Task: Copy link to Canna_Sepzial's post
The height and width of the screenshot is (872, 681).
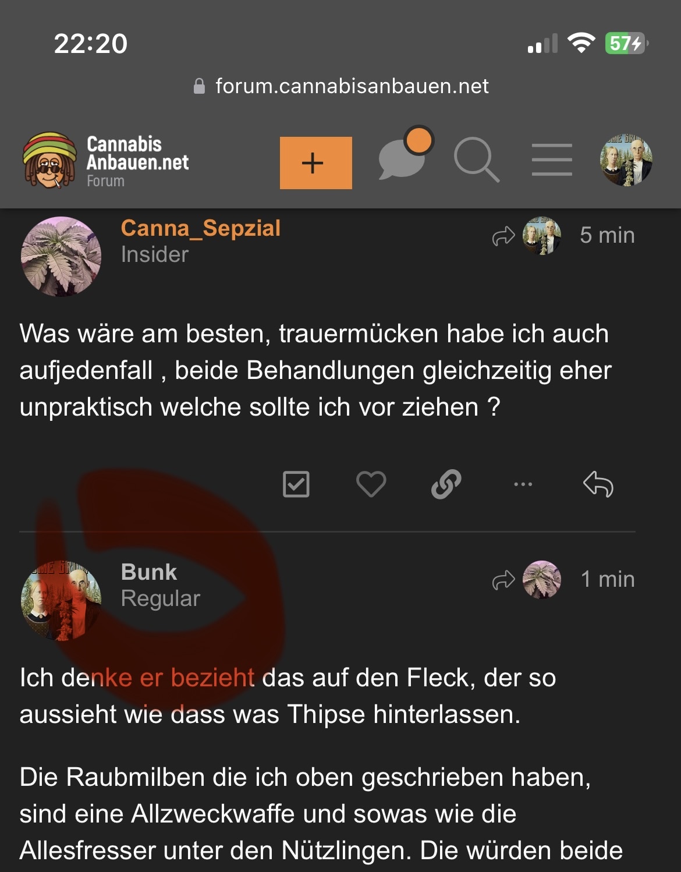Action: (x=446, y=484)
